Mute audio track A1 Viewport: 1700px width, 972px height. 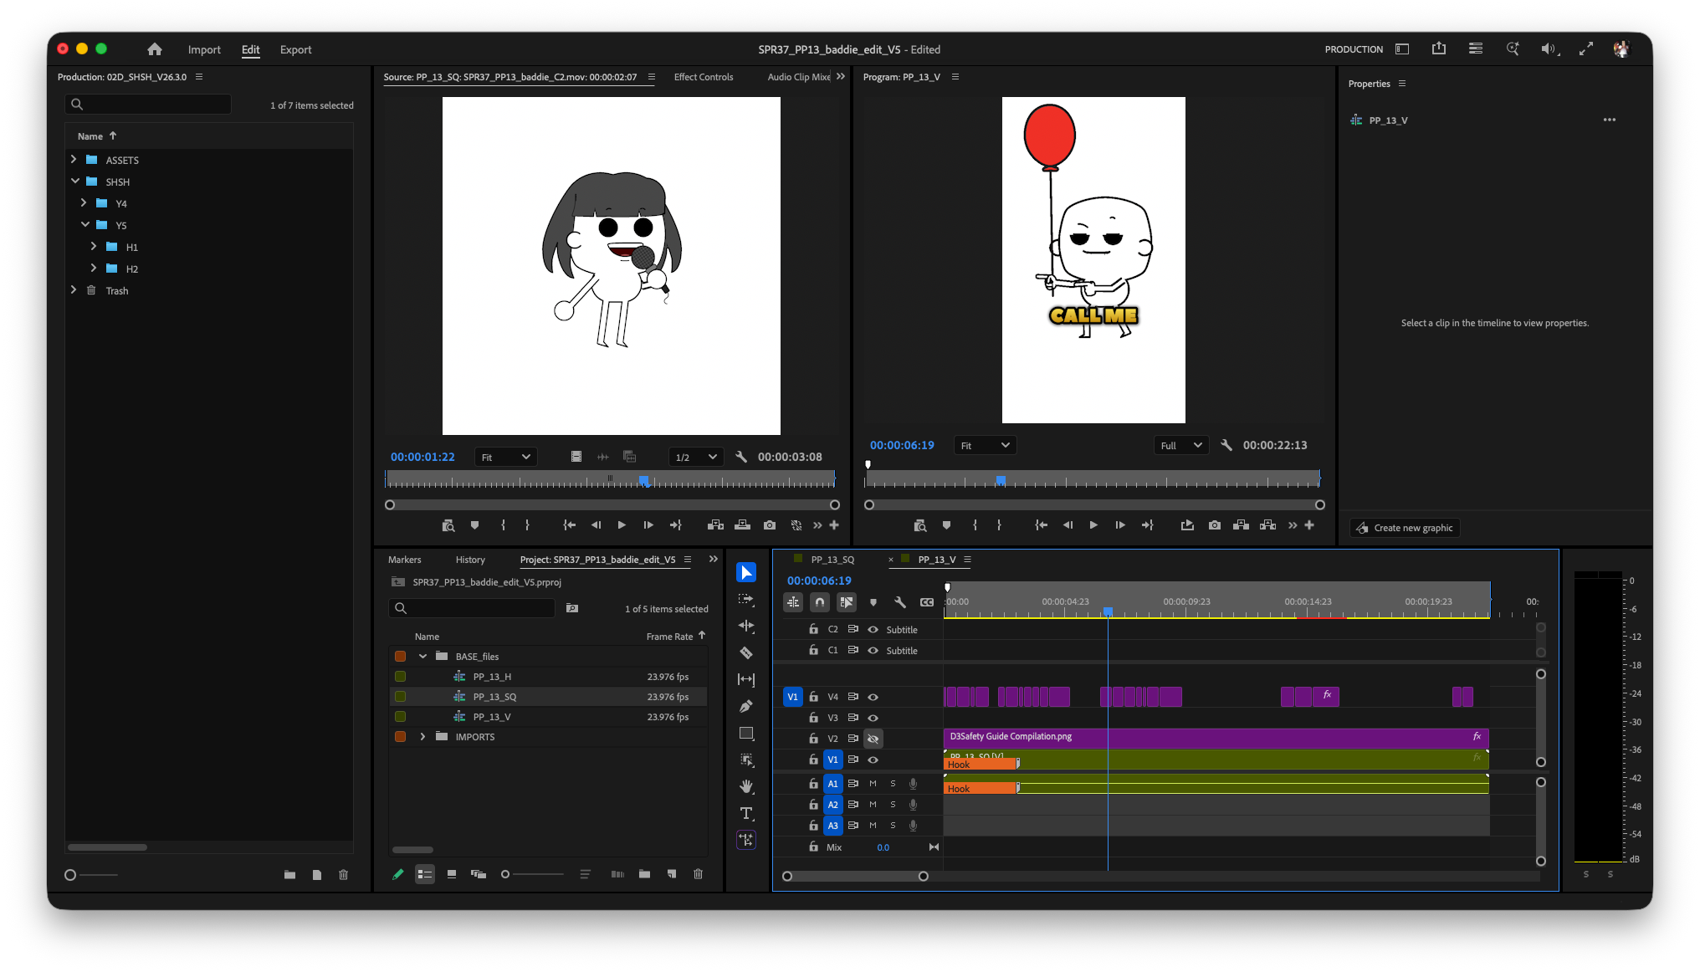[x=873, y=784]
